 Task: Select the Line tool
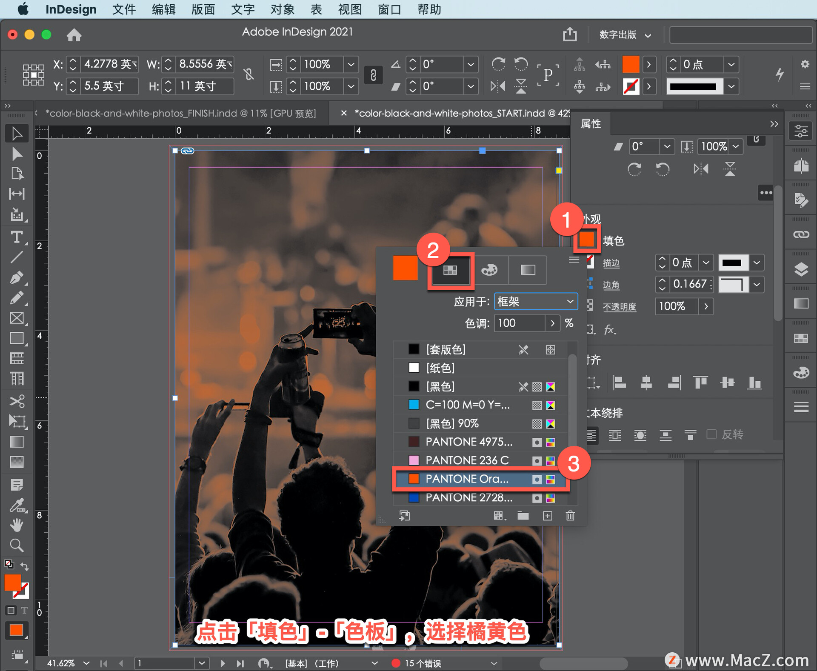click(x=17, y=257)
